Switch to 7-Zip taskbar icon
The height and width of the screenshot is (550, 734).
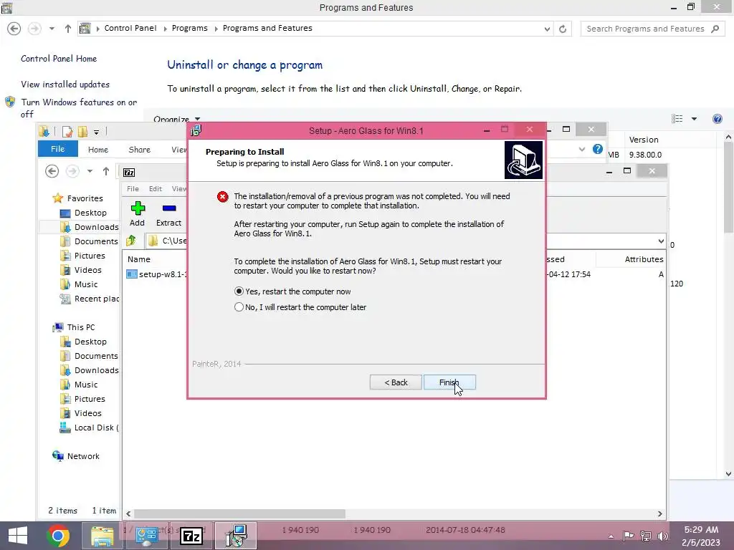pyautogui.click(x=191, y=536)
